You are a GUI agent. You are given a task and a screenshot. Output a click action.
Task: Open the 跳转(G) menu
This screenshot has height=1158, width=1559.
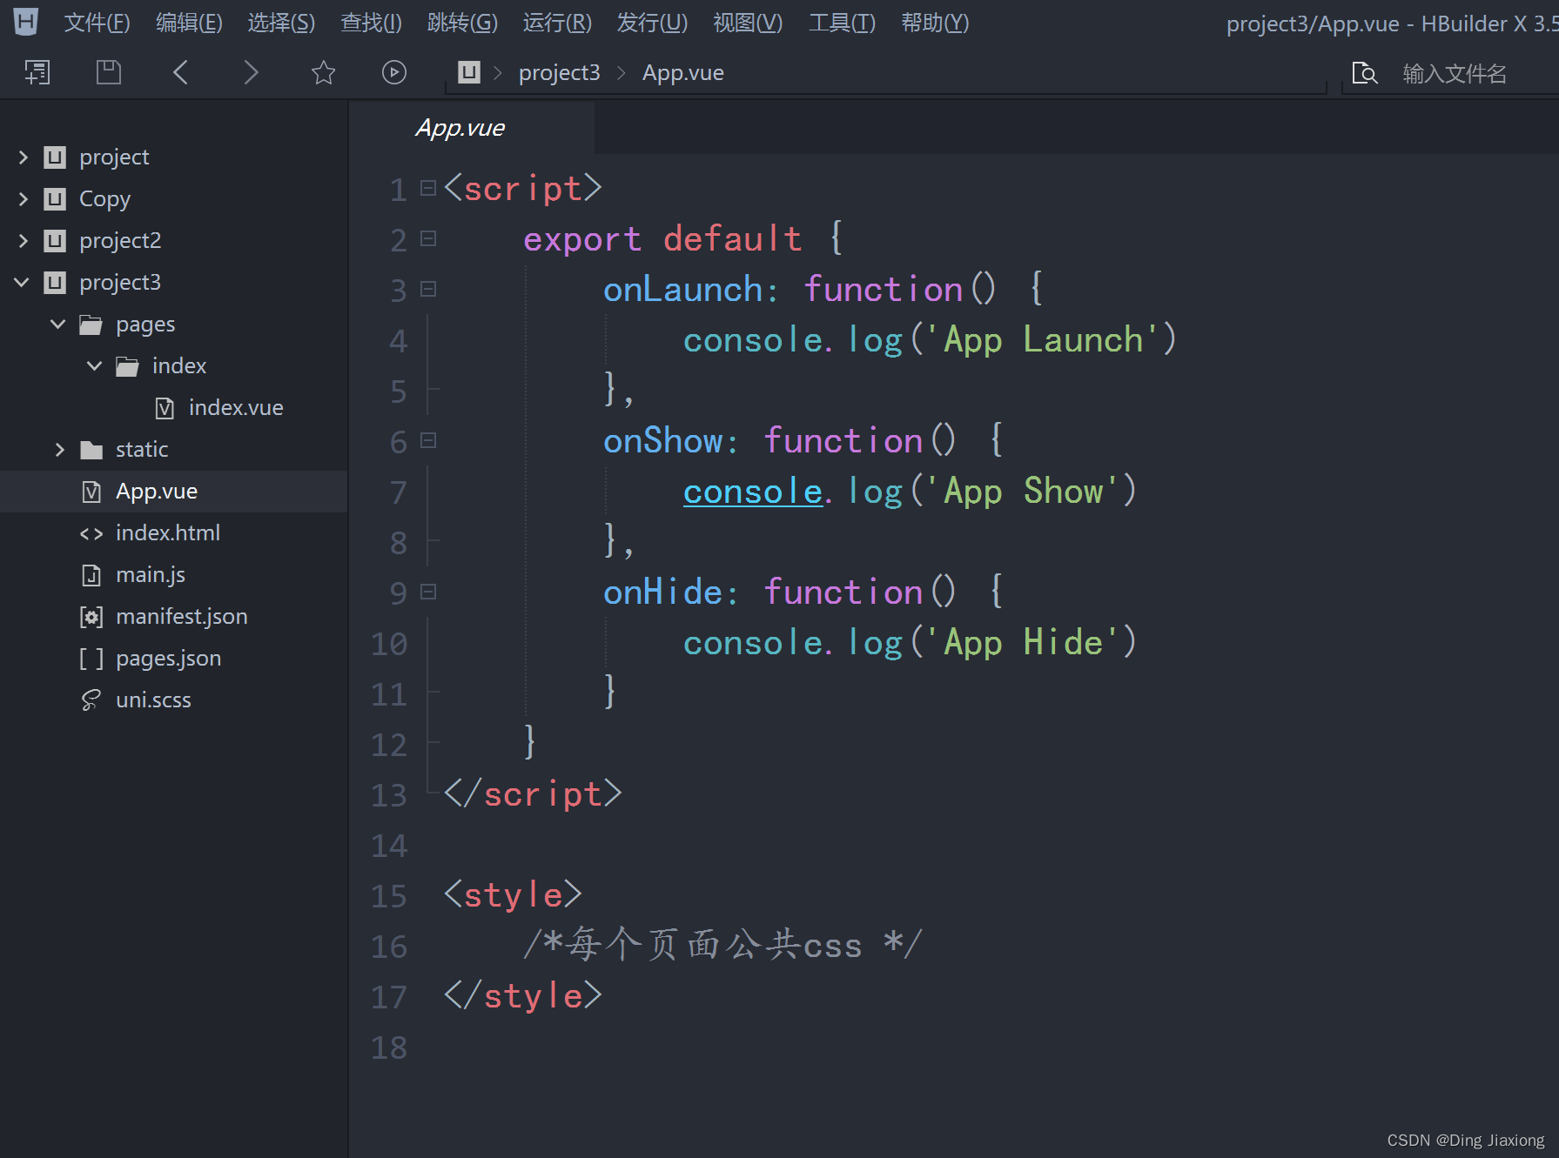pyautogui.click(x=462, y=23)
